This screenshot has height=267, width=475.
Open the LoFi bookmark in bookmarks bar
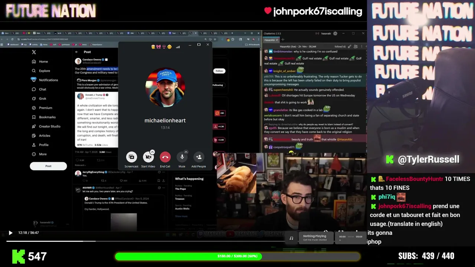click(x=53, y=44)
